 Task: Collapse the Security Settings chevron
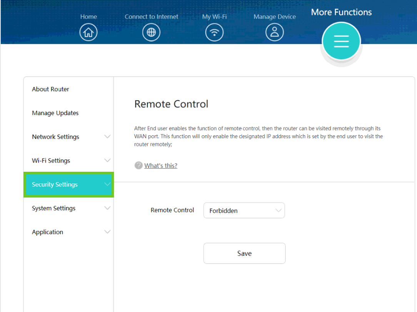[107, 184]
